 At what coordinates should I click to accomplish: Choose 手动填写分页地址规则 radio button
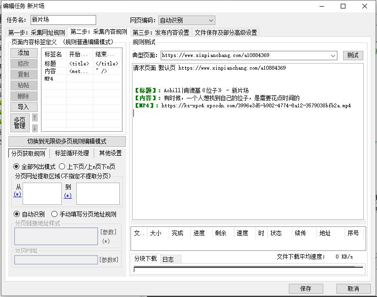pos(55,214)
